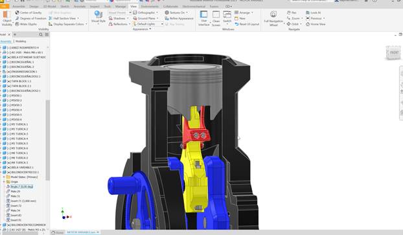Switch to the Assemble ribbon tab
The image size is (403, 235).
(x=19, y=6)
